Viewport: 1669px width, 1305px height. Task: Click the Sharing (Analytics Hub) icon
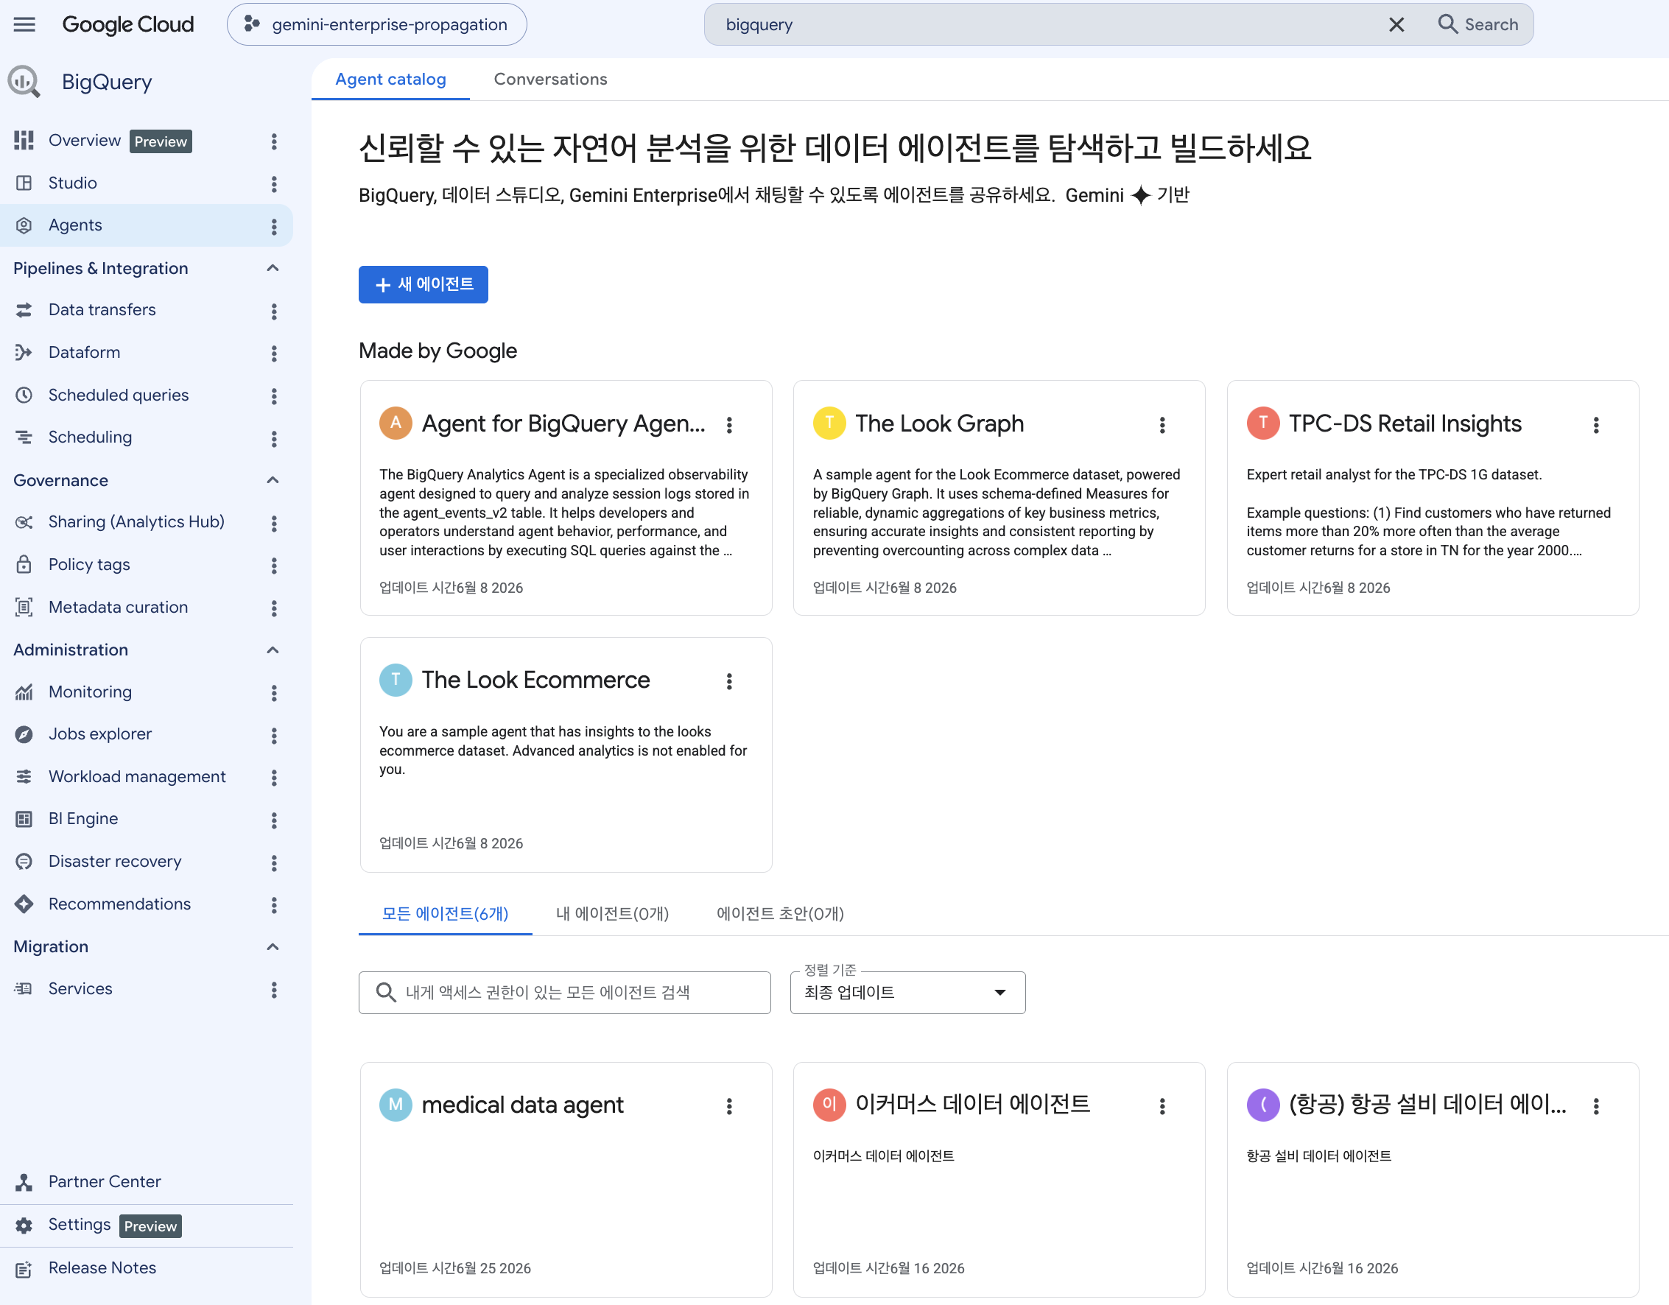(x=24, y=523)
